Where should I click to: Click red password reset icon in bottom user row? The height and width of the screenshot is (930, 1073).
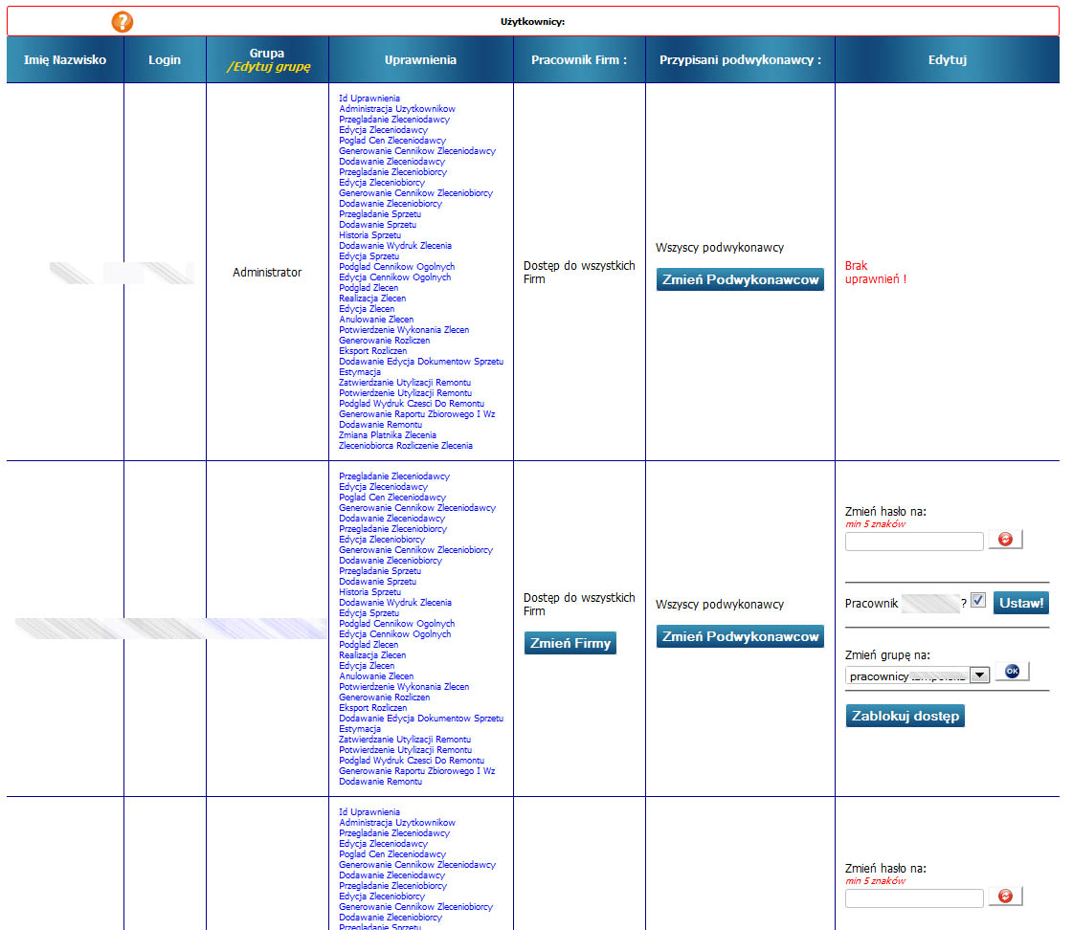(1005, 897)
